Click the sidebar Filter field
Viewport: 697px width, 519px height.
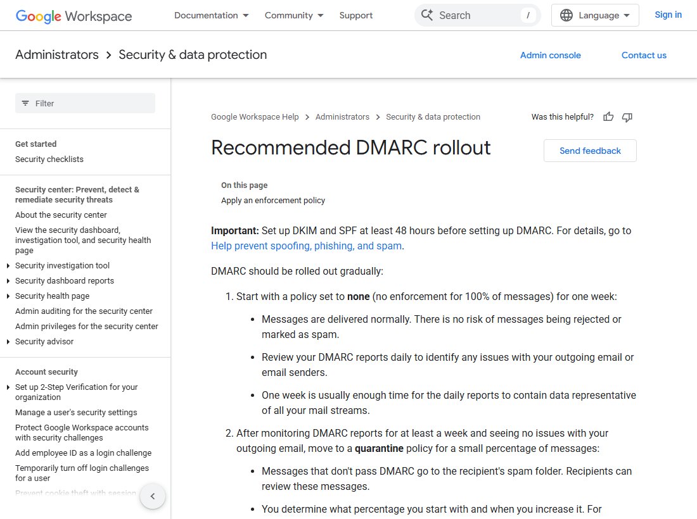(85, 103)
